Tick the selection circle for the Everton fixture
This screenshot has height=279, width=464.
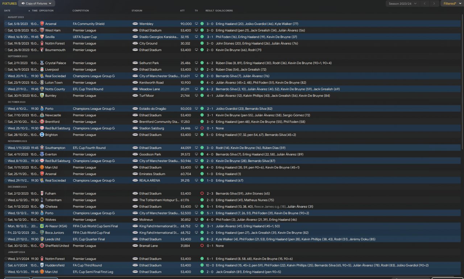click(x=6, y=154)
